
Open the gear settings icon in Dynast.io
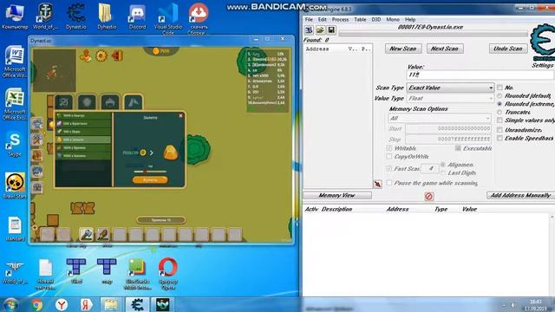pyautogui.click(x=101, y=55)
